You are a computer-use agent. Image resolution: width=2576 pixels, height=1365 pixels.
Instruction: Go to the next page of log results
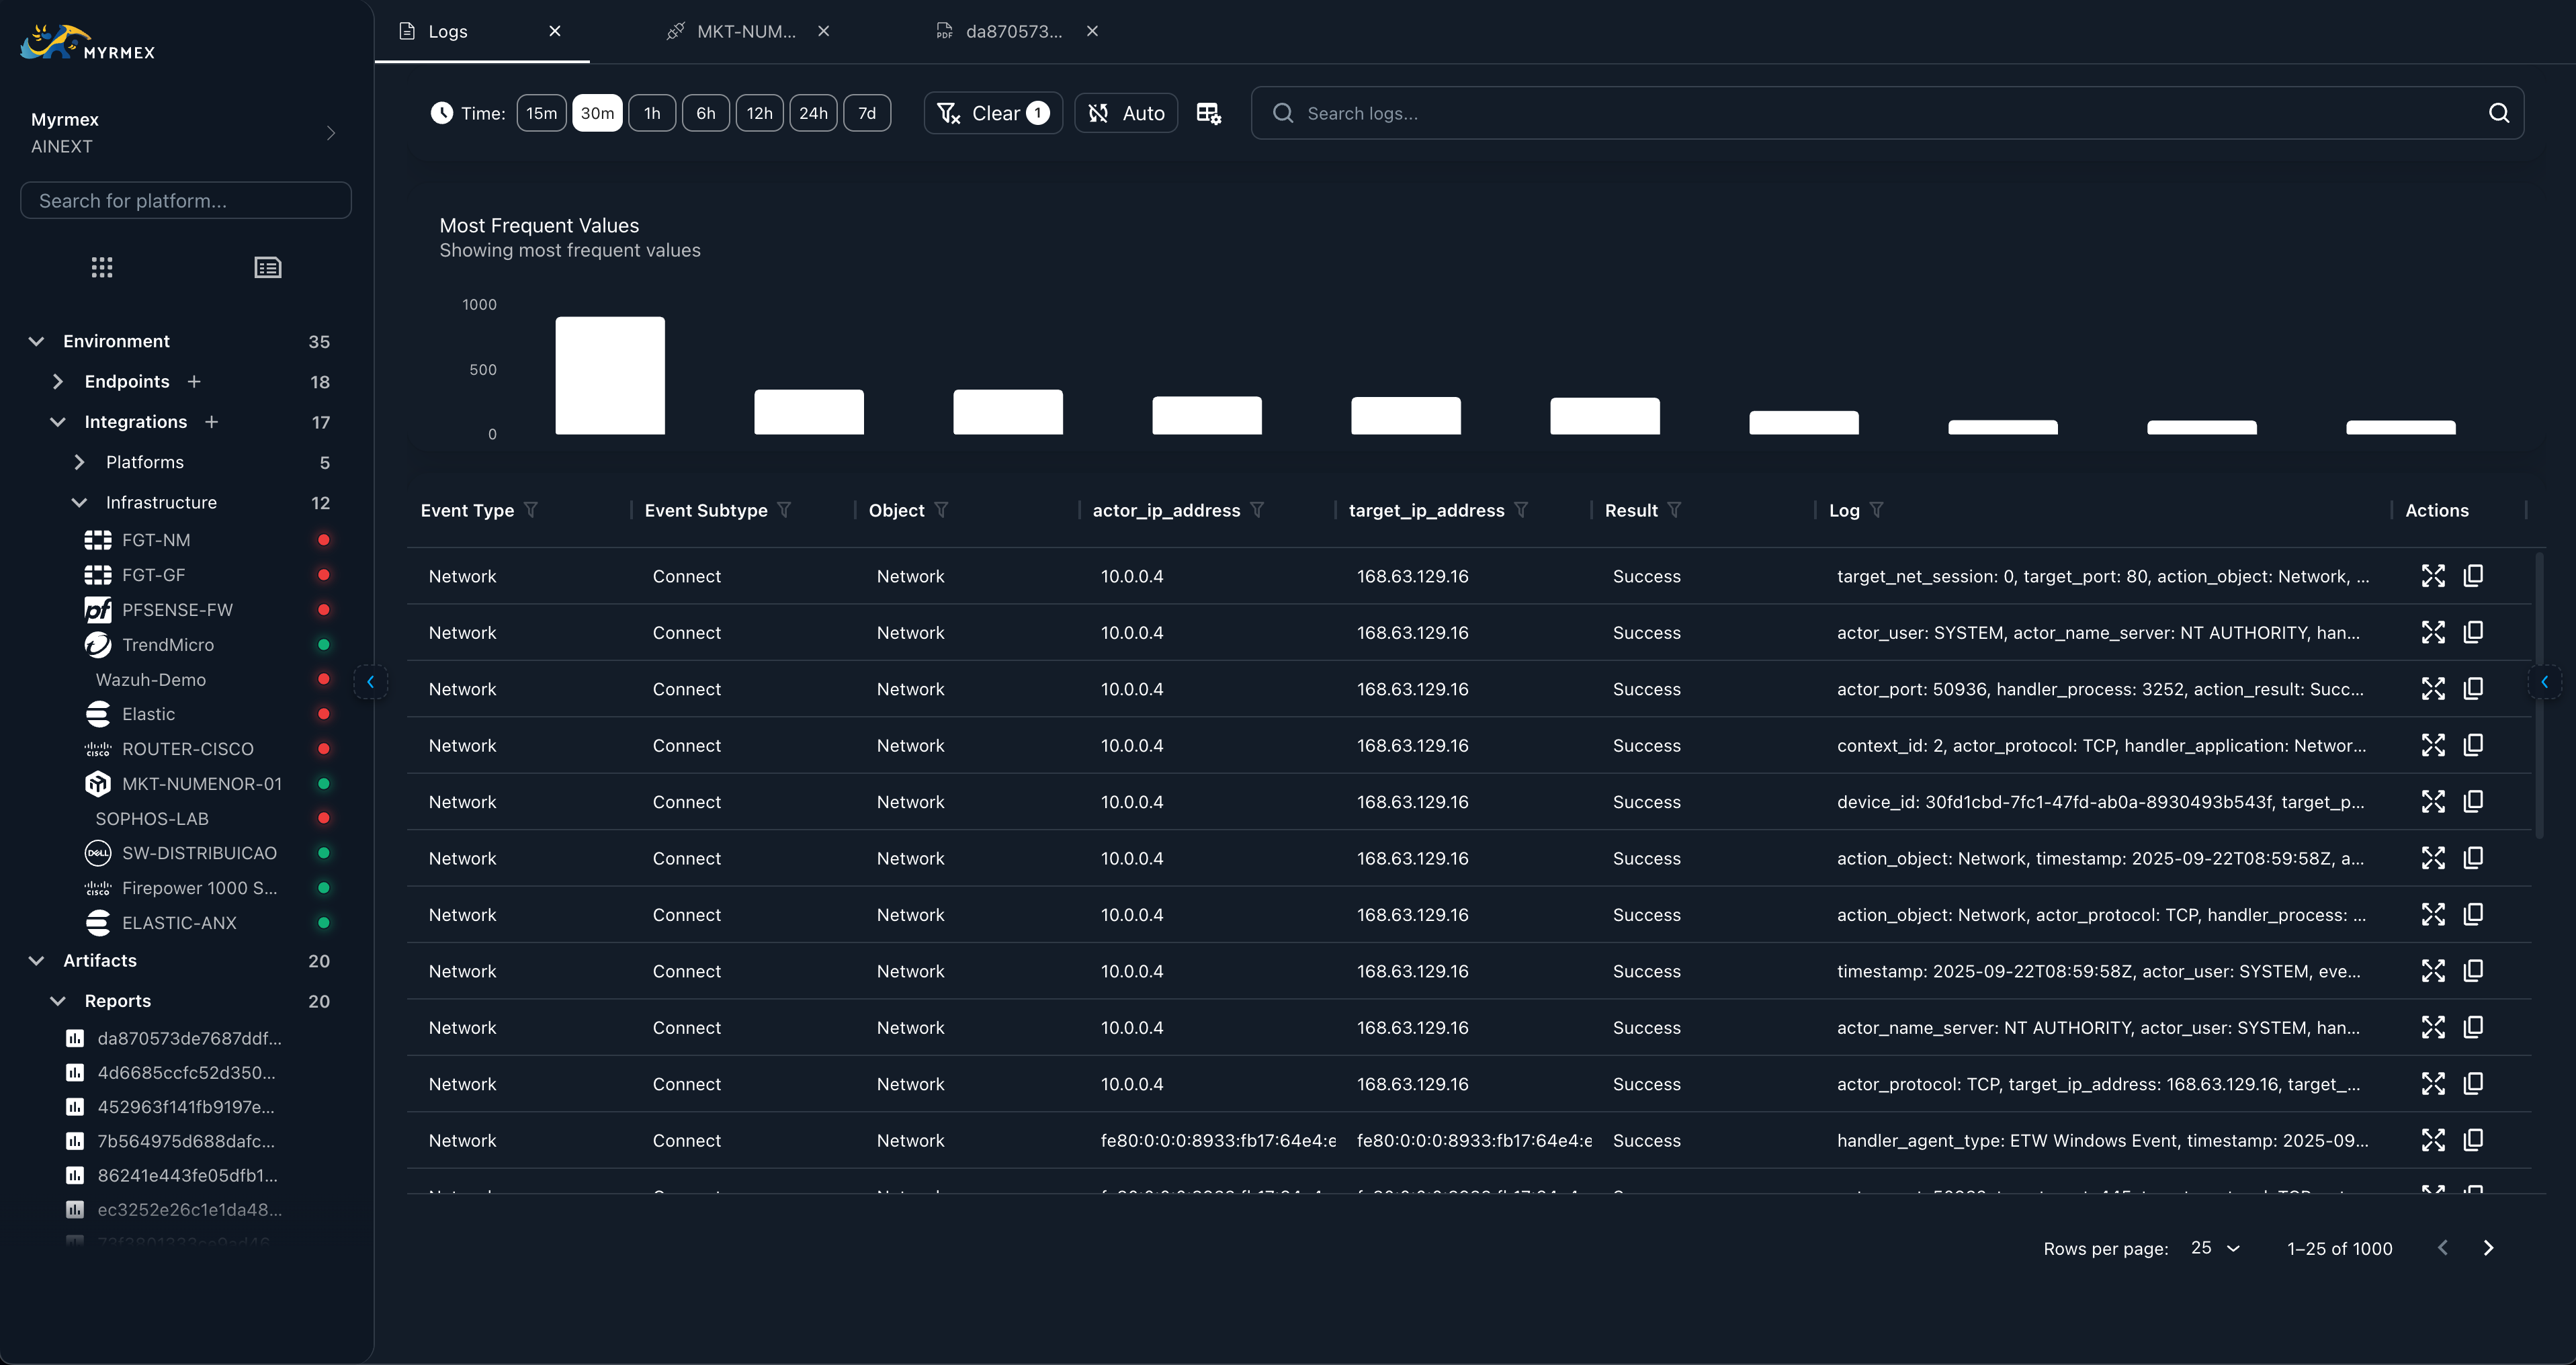tap(2488, 1248)
